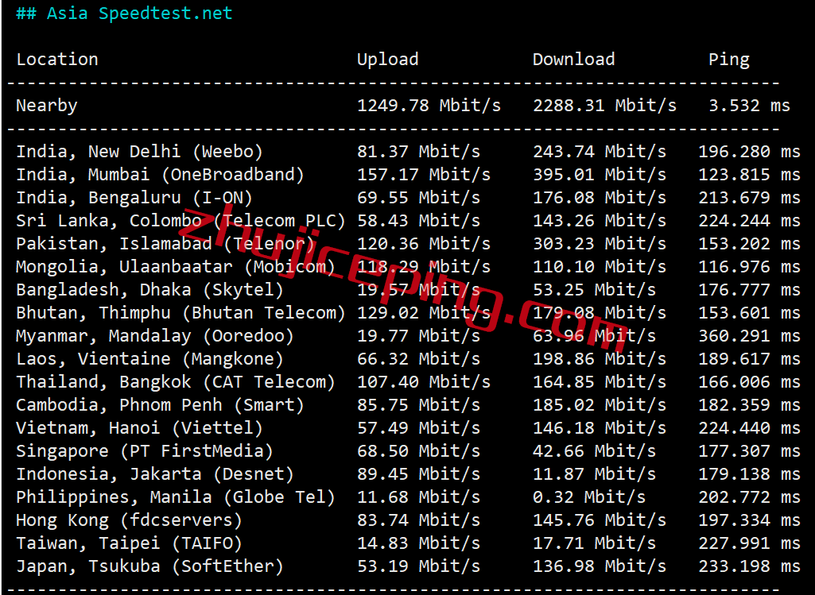Click 'Hong Kong (fdcservers)' location text
Viewport: 815px width, 595px height.
[129, 520]
